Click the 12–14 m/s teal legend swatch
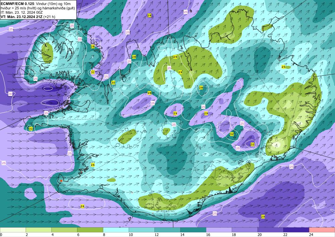This screenshot has width=335, height=237. (167, 230)
